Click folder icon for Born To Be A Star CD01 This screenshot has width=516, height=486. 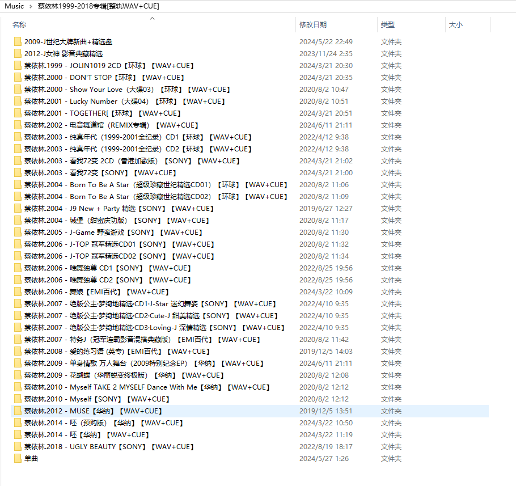click(18, 185)
